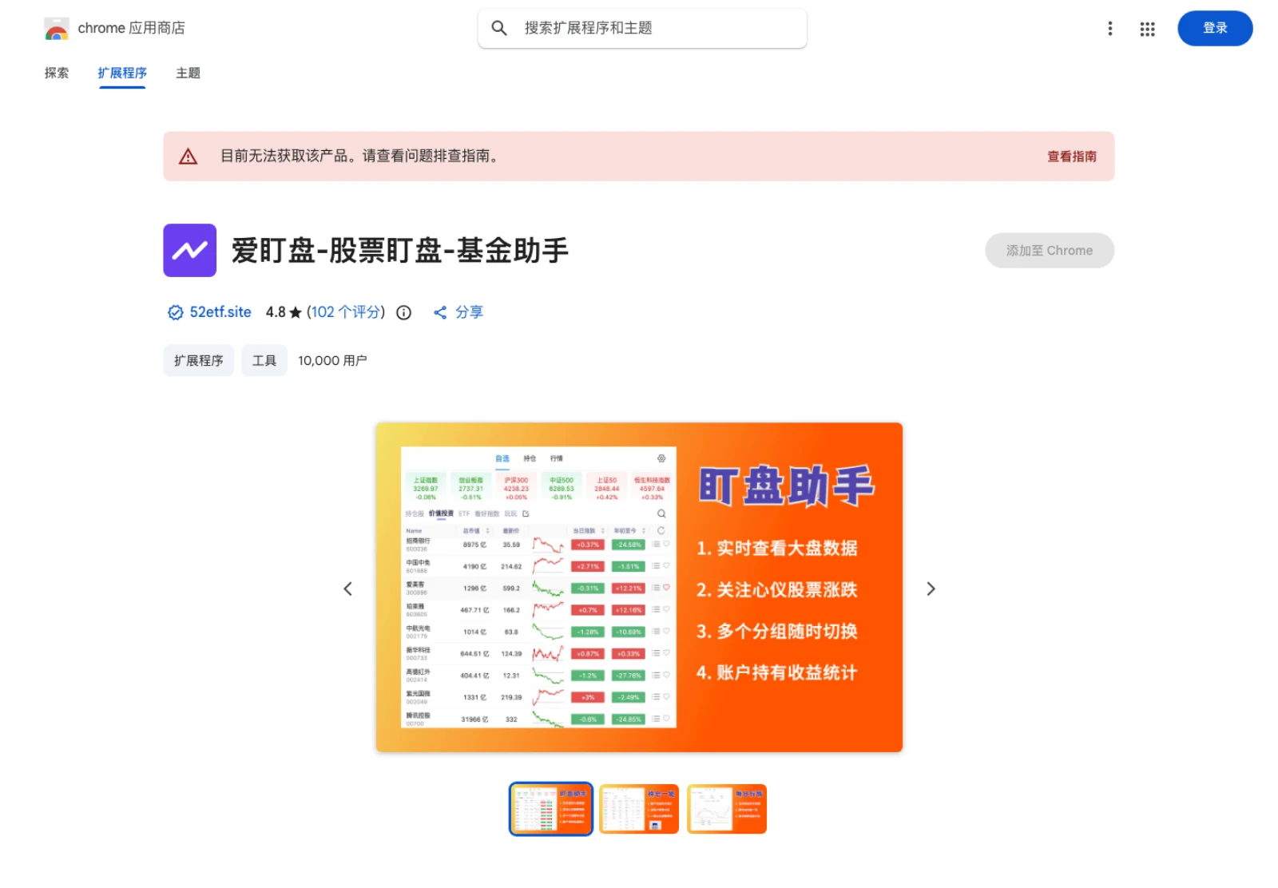The width and height of the screenshot is (1278, 888).
Task: Click the 登录 sign-in button
Action: point(1215,28)
